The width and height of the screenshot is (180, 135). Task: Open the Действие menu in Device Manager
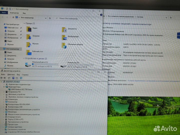coord(11,74)
